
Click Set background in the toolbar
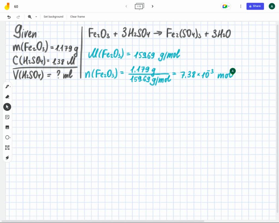53,17
